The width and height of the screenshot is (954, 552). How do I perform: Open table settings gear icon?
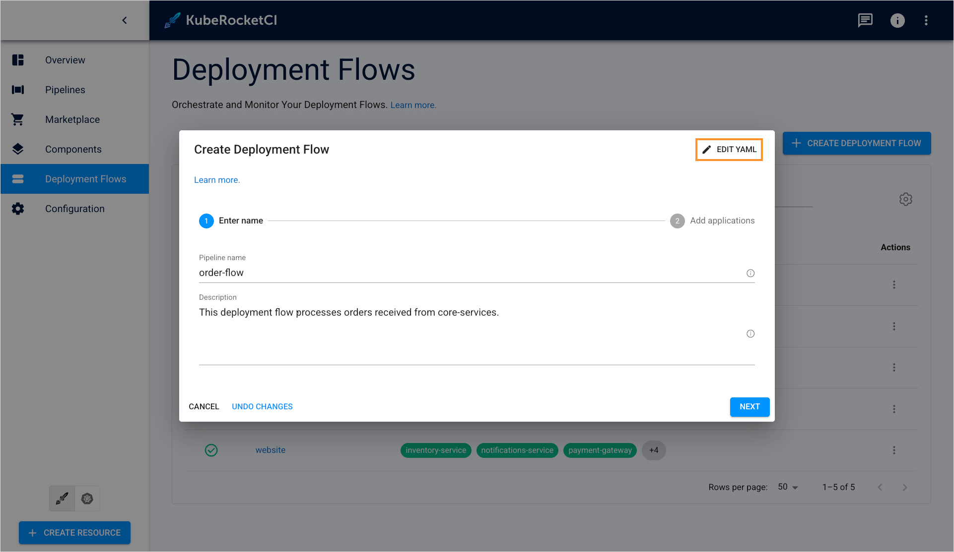pos(905,199)
